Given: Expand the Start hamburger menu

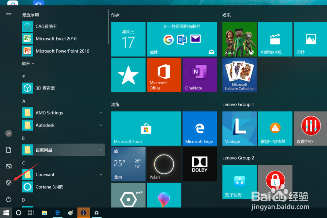Looking at the screenshot, I should point(9,15).
